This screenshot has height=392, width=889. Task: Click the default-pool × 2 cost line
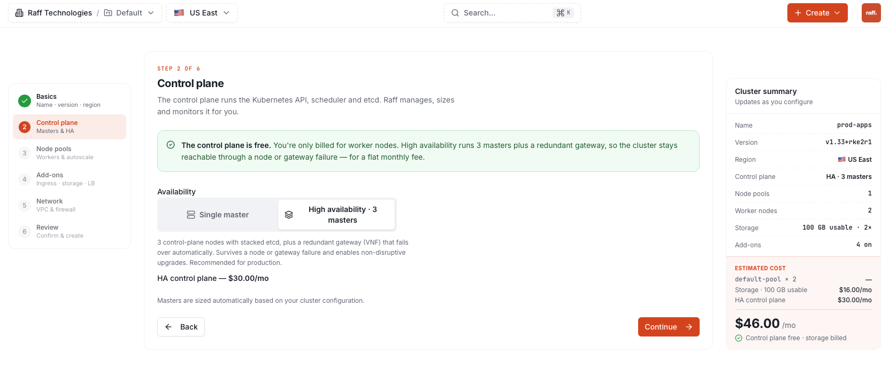(803, 279)
